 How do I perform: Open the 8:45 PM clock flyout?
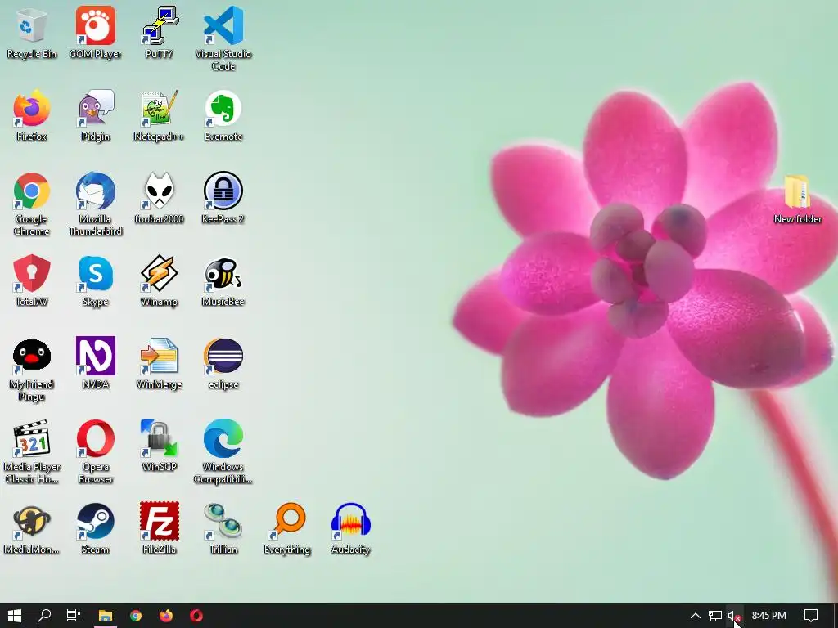click(x=768, y=616)
